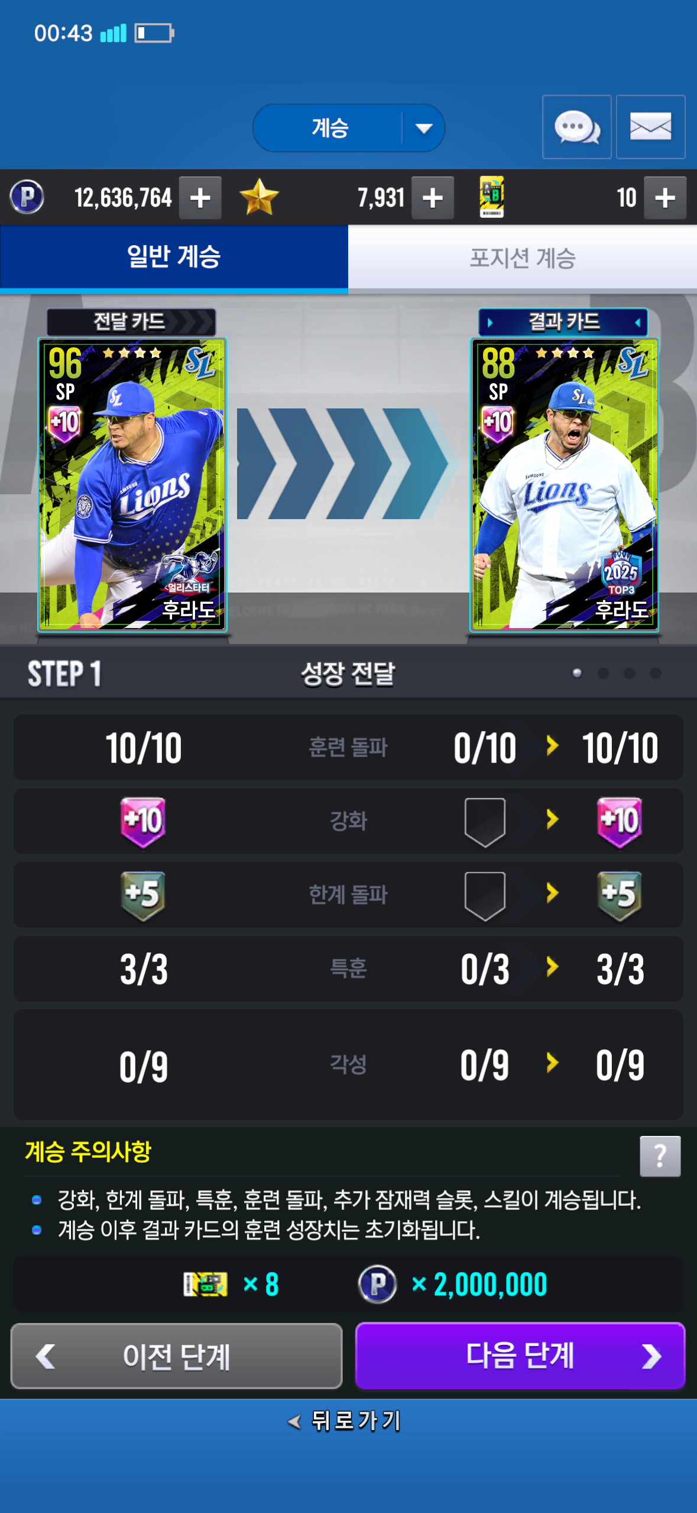This screenshot has height=1513, width=697.
Task: Select the 96 SP 전달 카드 thumbnail
Action: (x=132, y=484)
